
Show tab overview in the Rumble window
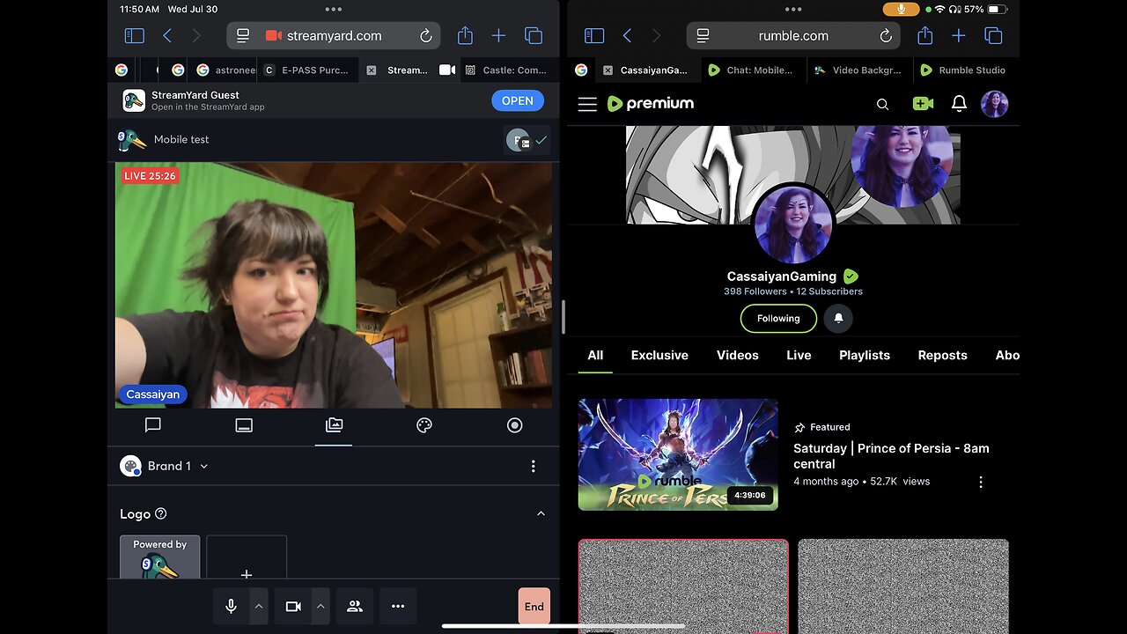[993, 36]
